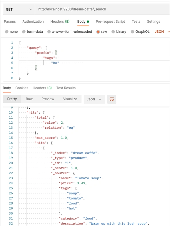
Task: Click the "soup" tag on line 26
Action: click(x=73, y=193)
